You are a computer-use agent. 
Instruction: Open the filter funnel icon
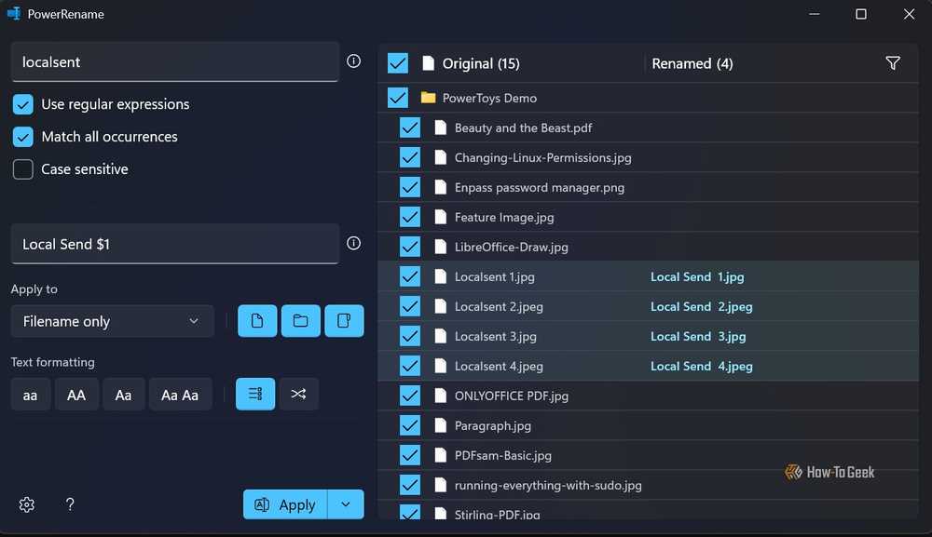(x=893, y=63)
